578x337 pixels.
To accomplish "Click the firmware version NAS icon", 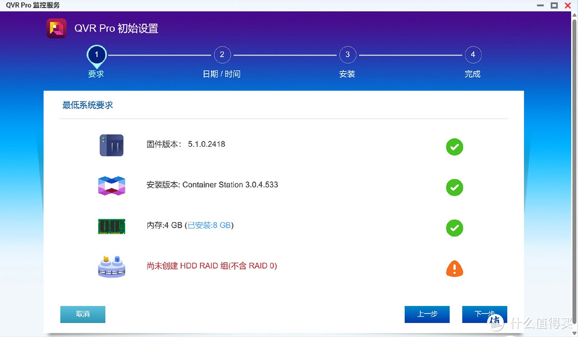I will click(x=111, y=145).
